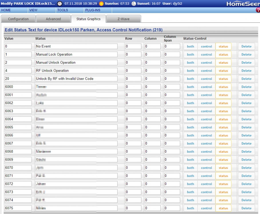Choose 'both' for value 6070 row
This screenshot has width=260, height=214.
(x=190, y=168)
